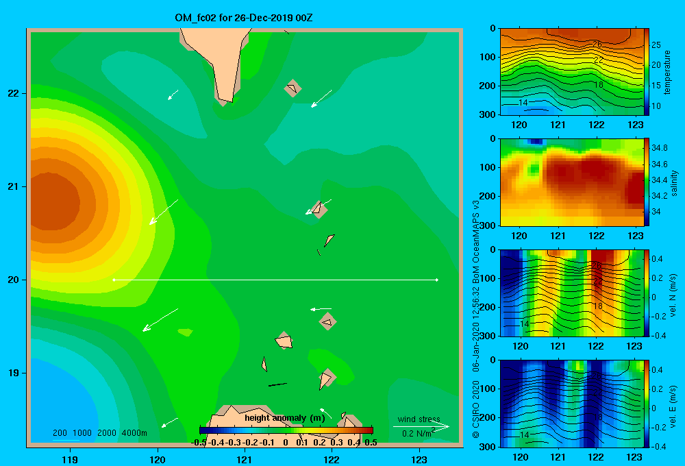The width and height of the screenshot is (685, 466).
Task: Click the '200 1000 2000 4000m' depth legend
Action: click(x=99, y=433)
